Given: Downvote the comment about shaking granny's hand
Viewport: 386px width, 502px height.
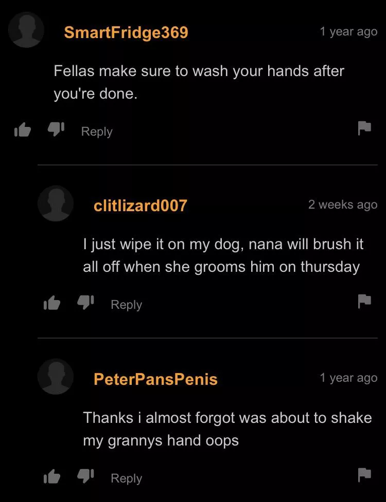Looking at the screenshot, I should coord(85,476).
